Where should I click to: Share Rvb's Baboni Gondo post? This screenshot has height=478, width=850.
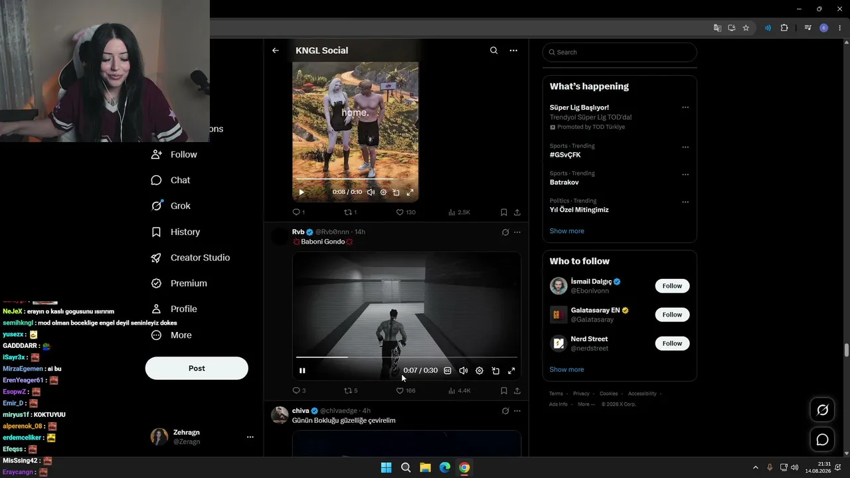coord(517,391)
